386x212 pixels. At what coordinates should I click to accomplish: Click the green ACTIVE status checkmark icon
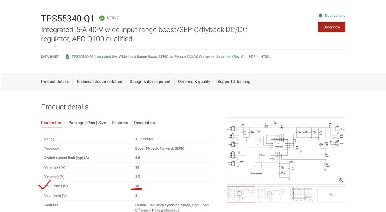tap(102, 18)
